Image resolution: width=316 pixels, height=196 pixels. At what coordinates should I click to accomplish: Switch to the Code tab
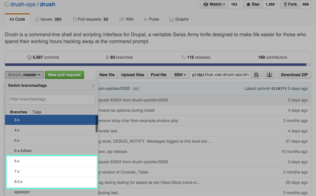pos(17,19)
